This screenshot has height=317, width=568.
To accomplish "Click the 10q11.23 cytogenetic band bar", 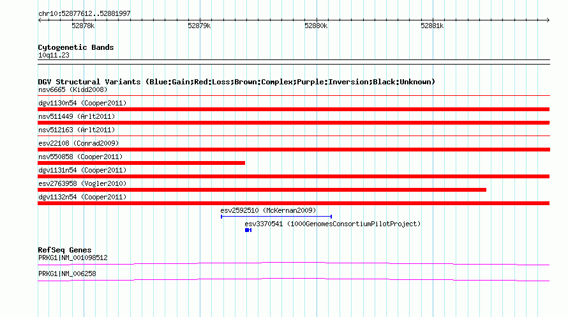I will 294,62.
